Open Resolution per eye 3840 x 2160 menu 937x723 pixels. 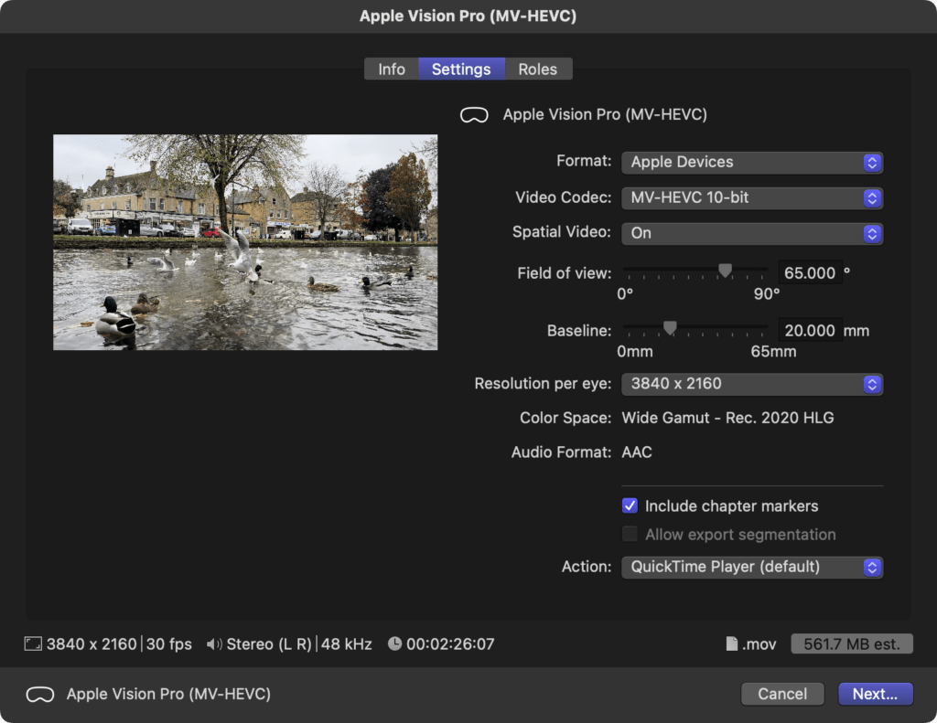pyautogui.click(x=752, y=384)
